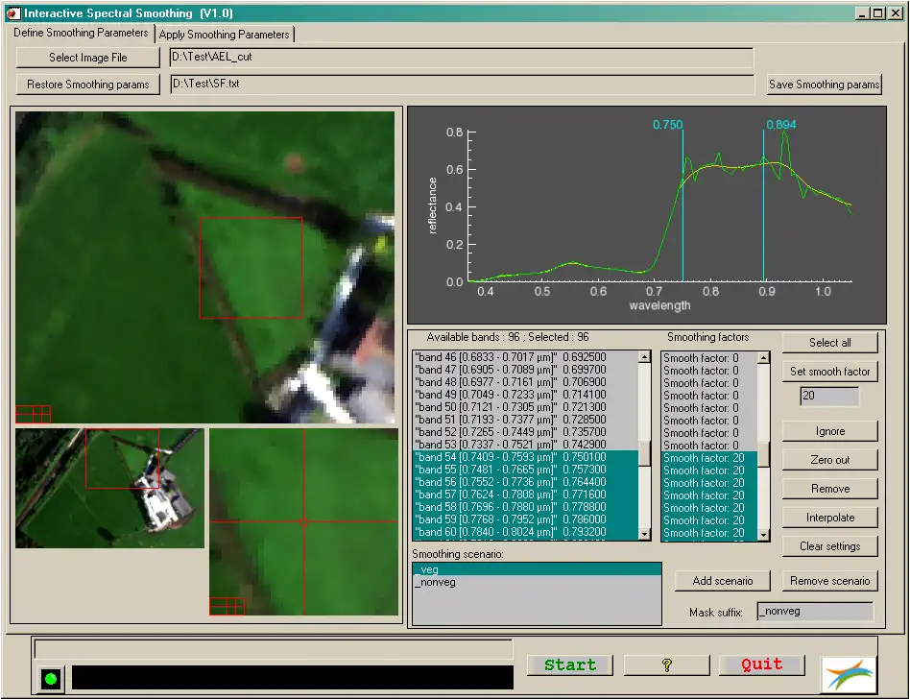Select band 53 row in band list
This screenshot has width=910, height=700.
(x=526, y=445)
